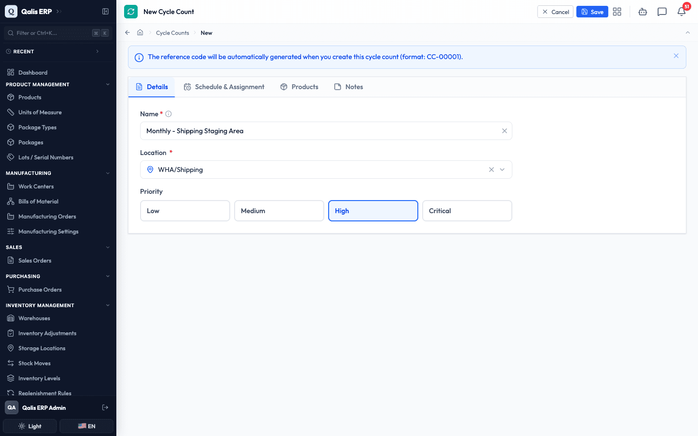Image resolution: width=698 pixels, height=436 pixels.
Task: Show the Name field info tooltip icon
Action: click(168, 114)
